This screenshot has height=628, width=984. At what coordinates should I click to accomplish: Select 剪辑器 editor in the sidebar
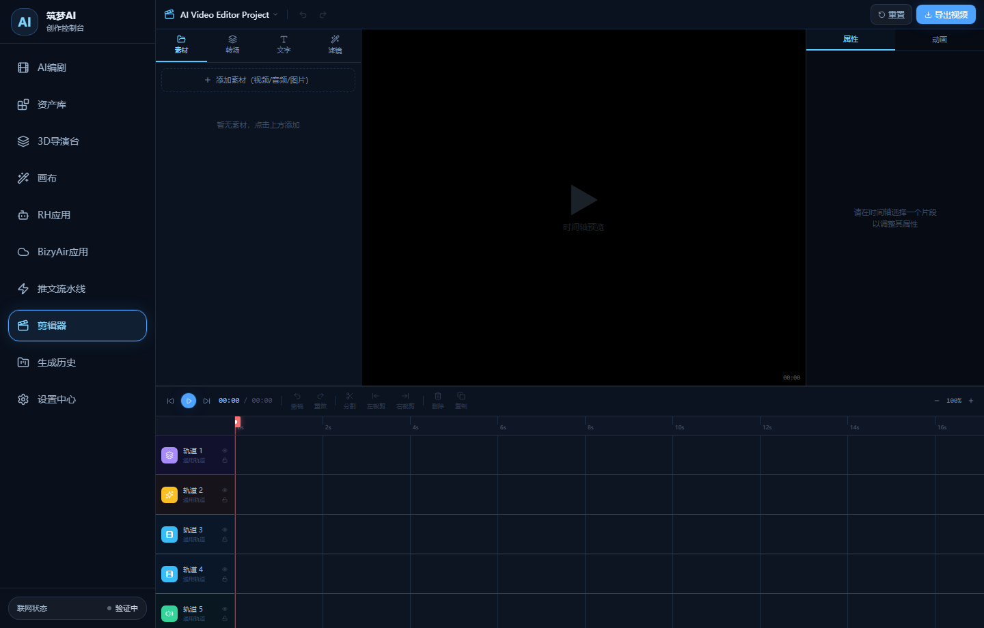click(77, 326)
